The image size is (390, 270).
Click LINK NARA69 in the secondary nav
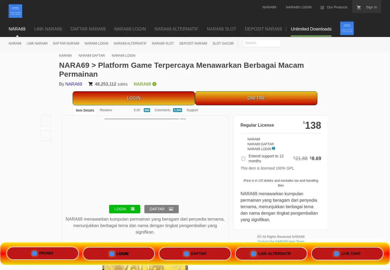click(x=37, y=43)
